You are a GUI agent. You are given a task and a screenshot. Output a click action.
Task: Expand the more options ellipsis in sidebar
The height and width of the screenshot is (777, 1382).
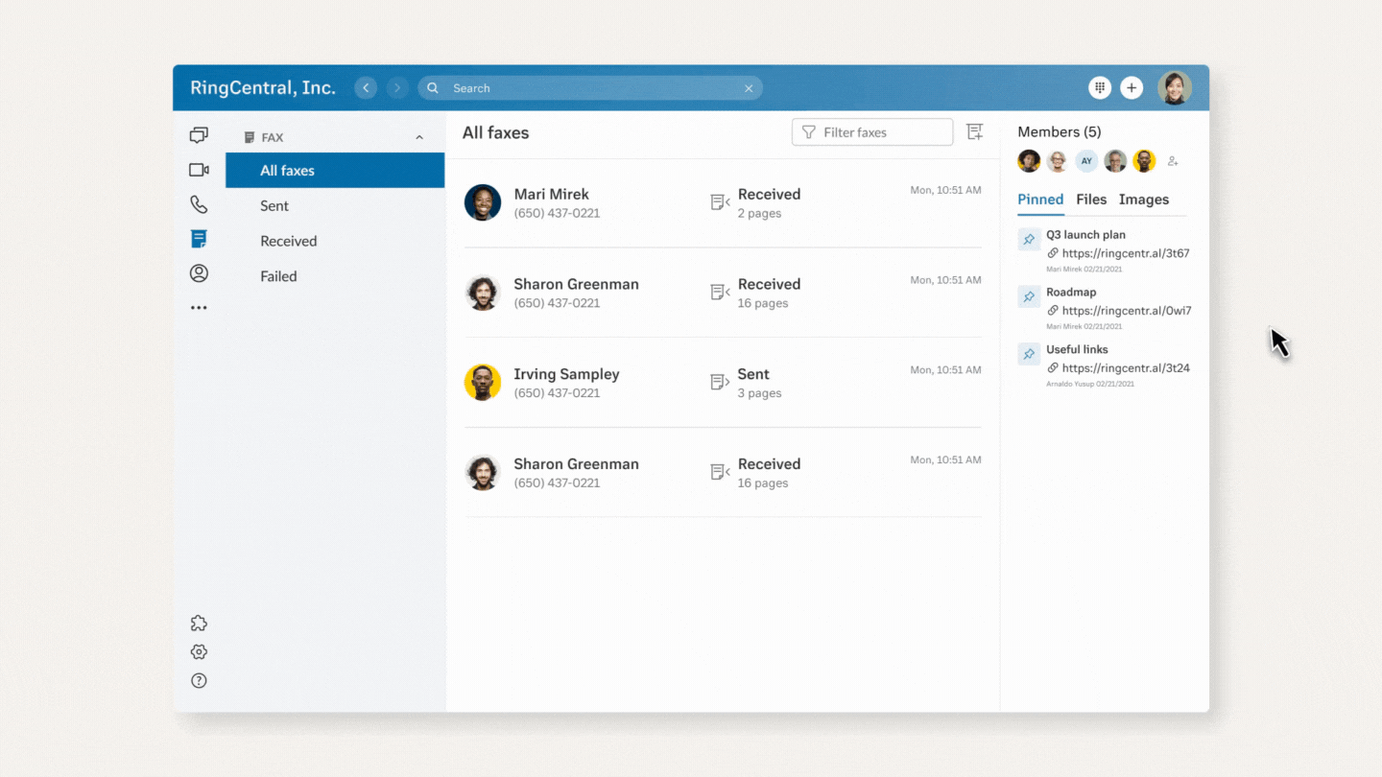pos(199,308)
